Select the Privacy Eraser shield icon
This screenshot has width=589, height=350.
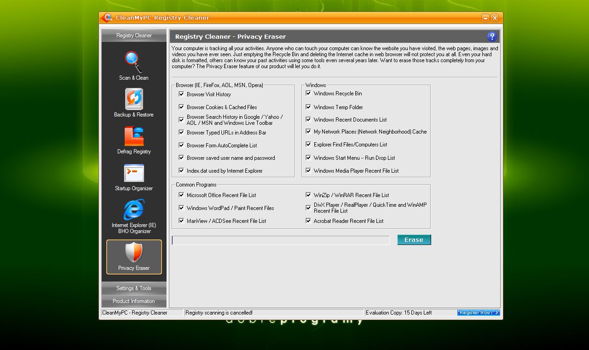click(134, 253)
